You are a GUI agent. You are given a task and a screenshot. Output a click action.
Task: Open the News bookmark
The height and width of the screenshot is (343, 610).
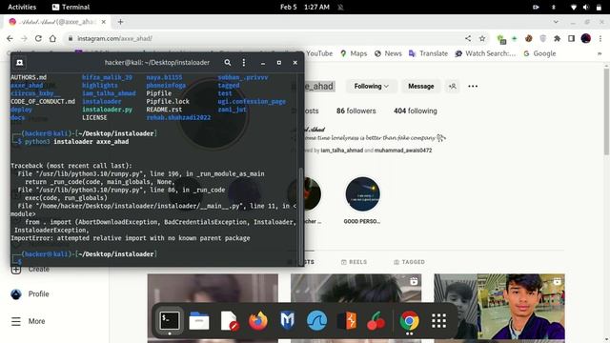coord(388,53)
